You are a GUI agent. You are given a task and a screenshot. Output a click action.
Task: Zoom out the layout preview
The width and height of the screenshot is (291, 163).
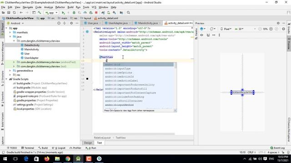(260, 29)
